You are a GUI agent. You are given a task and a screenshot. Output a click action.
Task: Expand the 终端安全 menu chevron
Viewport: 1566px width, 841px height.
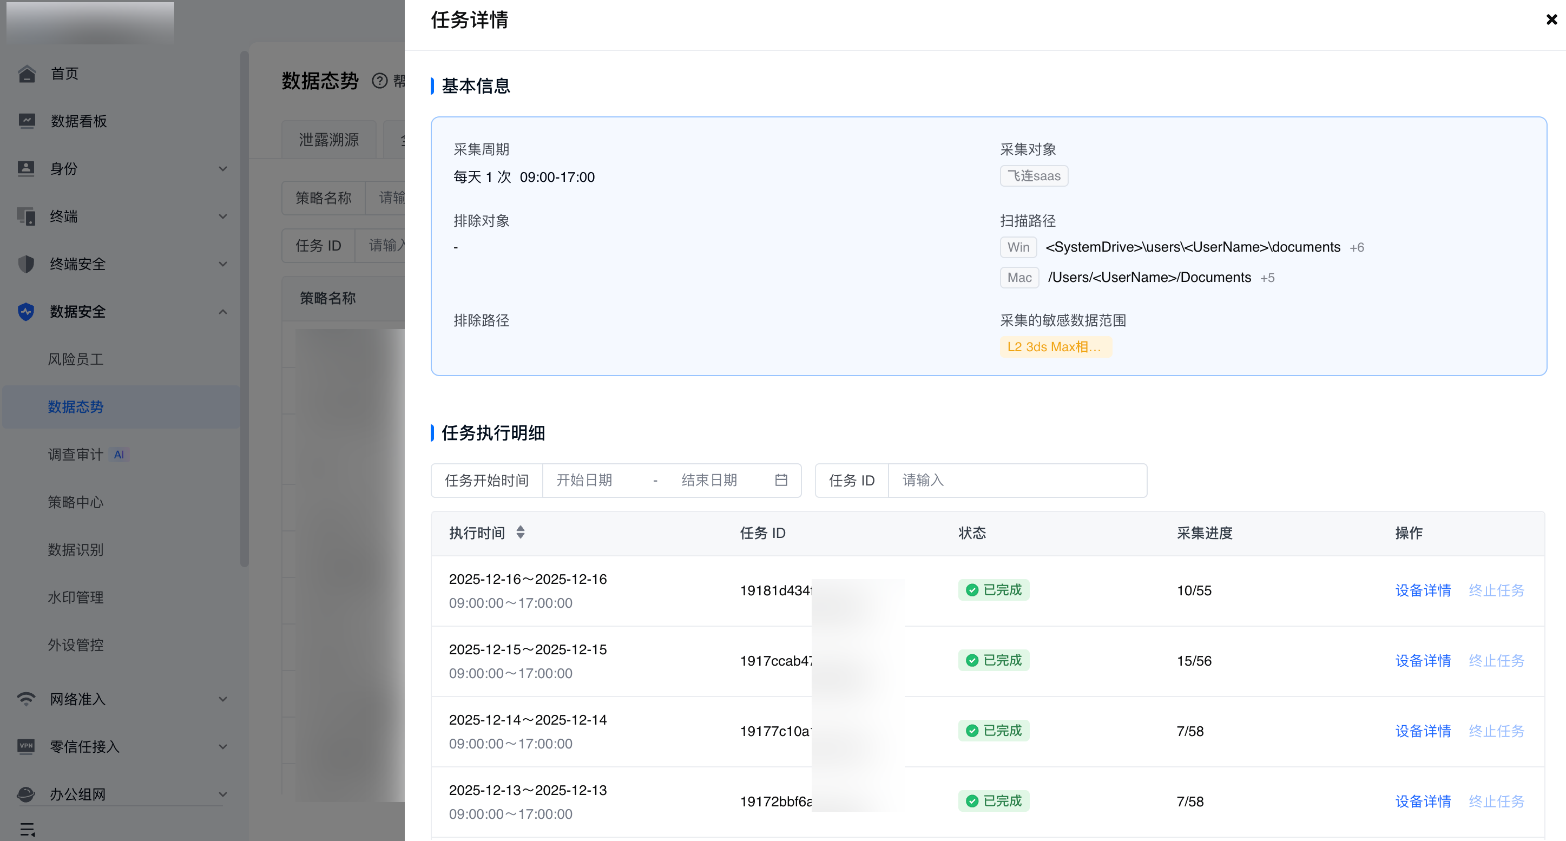(223, 264)
